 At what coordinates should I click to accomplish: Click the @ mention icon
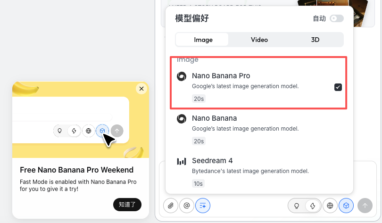click(x=187, y=206)
